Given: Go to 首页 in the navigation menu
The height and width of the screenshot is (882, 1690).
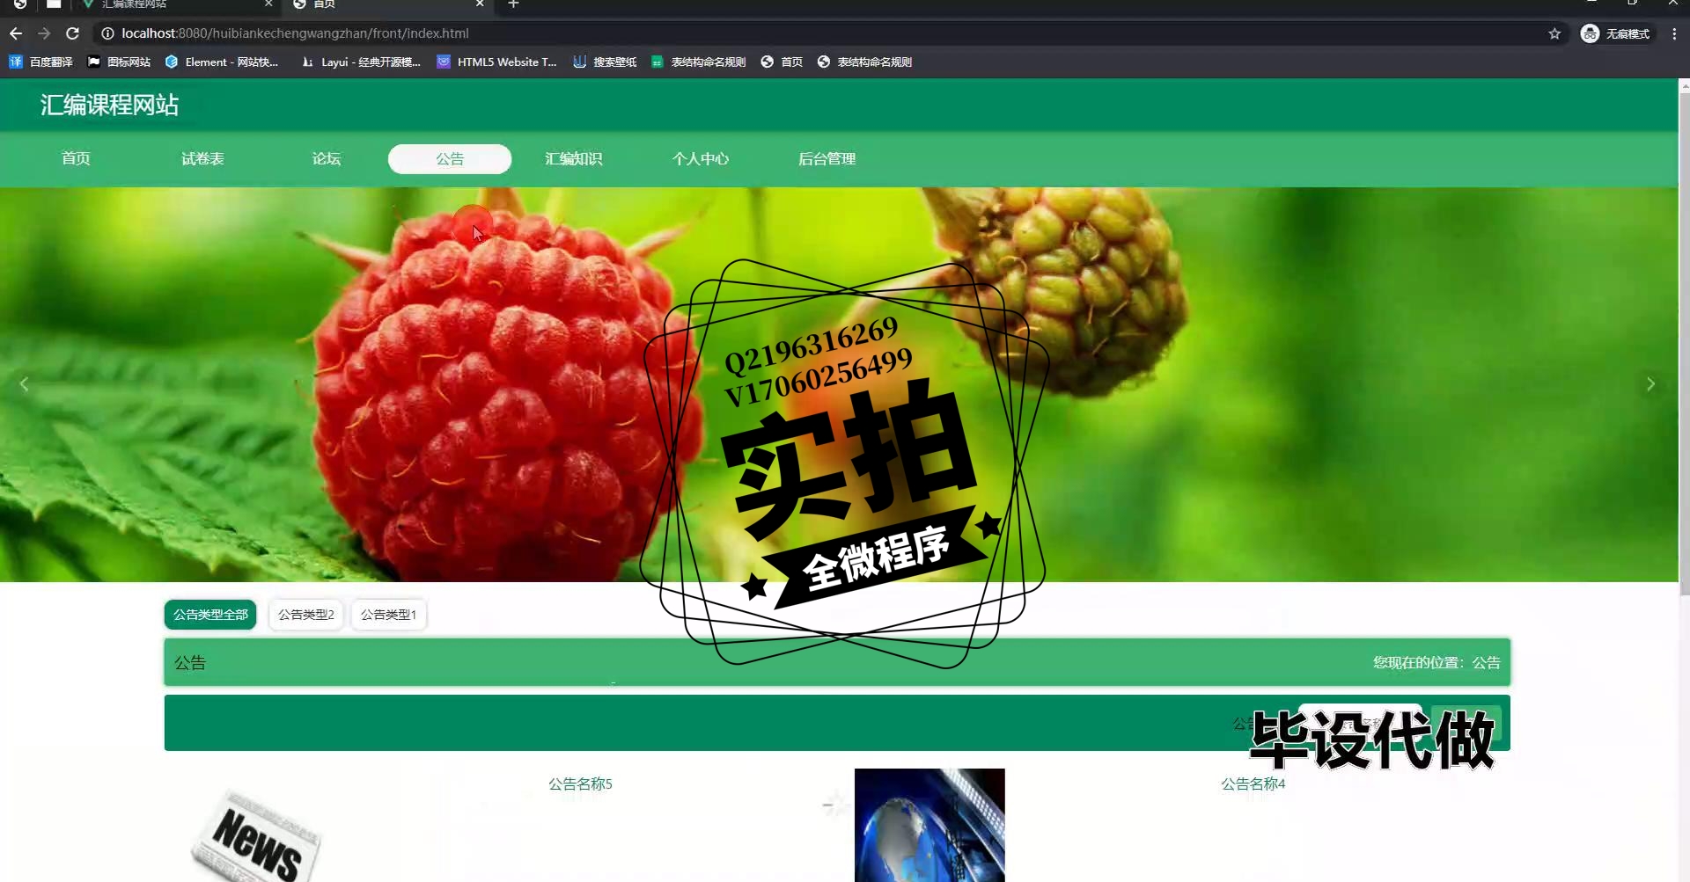Looking at the screenshot, I should (76, 158).
